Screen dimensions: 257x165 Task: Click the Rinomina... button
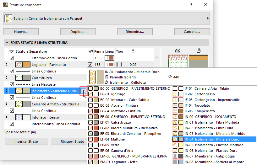coord(135,32)
